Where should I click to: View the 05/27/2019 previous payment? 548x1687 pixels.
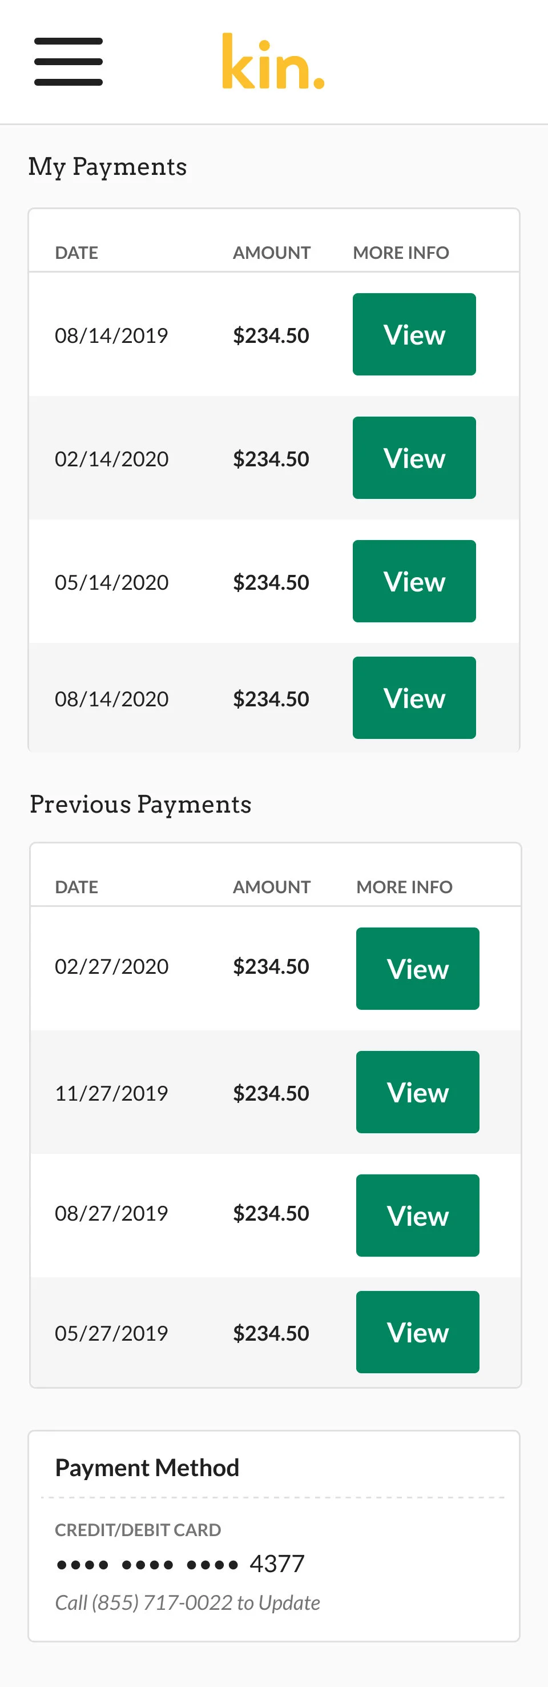click(417, 1332)
